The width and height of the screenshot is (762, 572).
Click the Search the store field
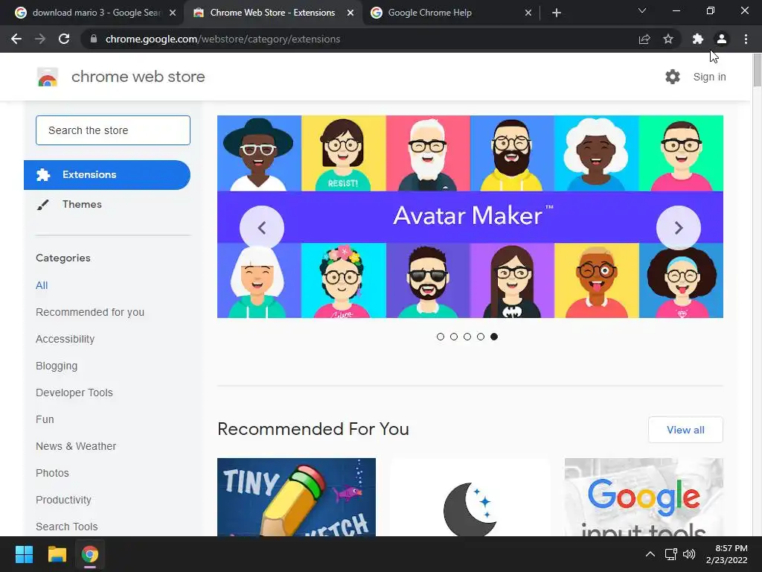point(113,130)
